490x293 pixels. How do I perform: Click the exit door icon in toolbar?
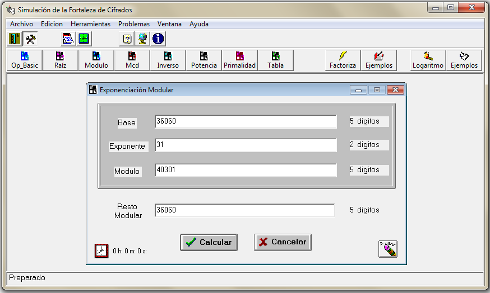pos(15,39)
